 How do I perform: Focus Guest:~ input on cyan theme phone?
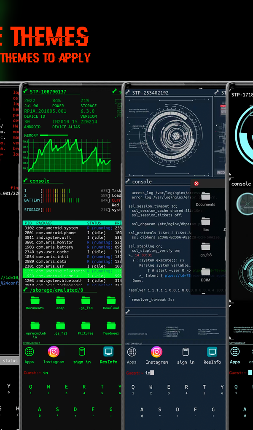tap(241, 373)
